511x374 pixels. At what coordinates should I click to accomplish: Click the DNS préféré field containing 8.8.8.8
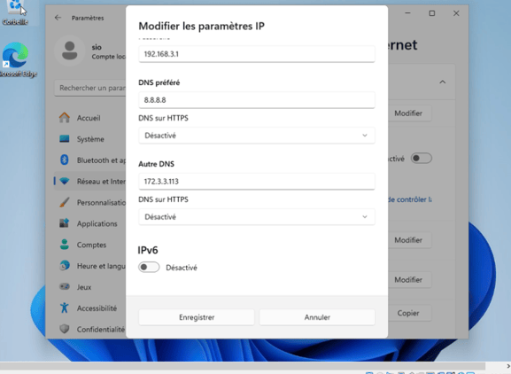click(257, 100)
